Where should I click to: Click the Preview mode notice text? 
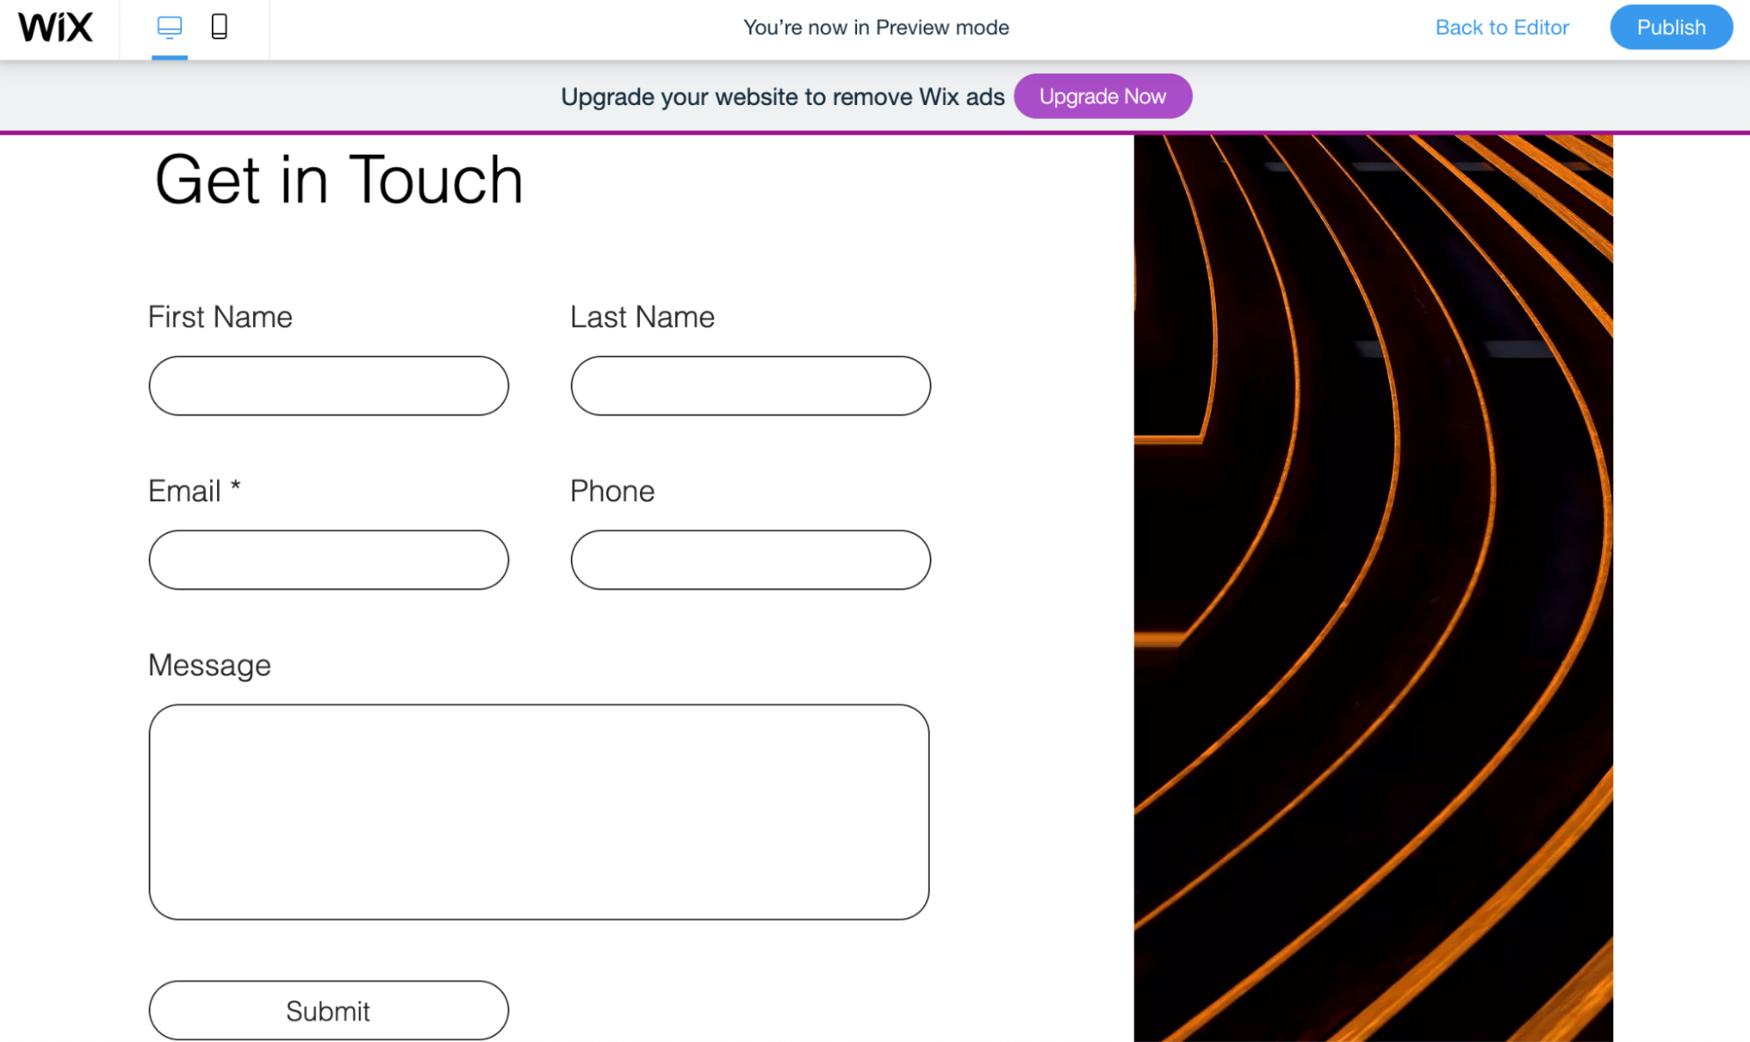click(875, 27)
